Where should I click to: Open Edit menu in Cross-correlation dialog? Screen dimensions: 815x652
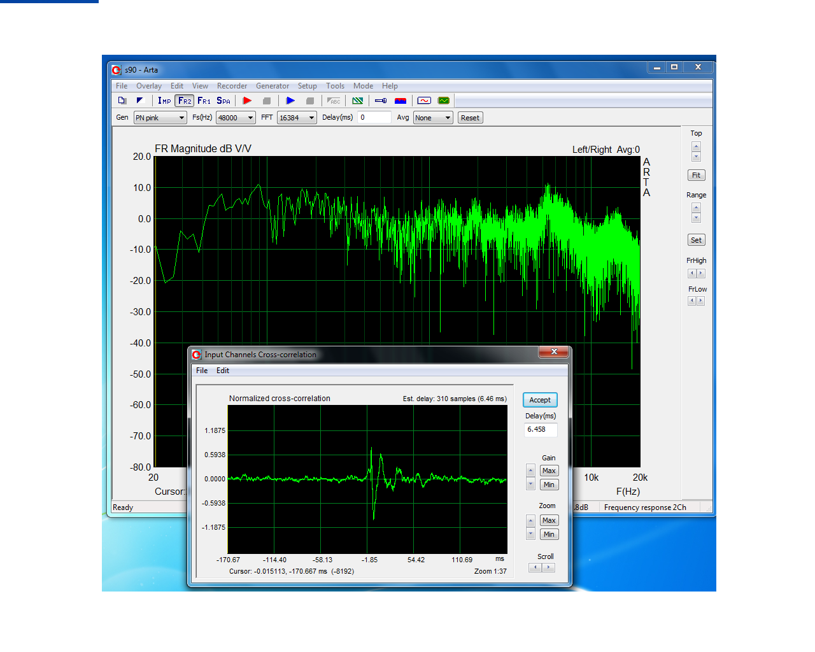(x=223, y=371)
